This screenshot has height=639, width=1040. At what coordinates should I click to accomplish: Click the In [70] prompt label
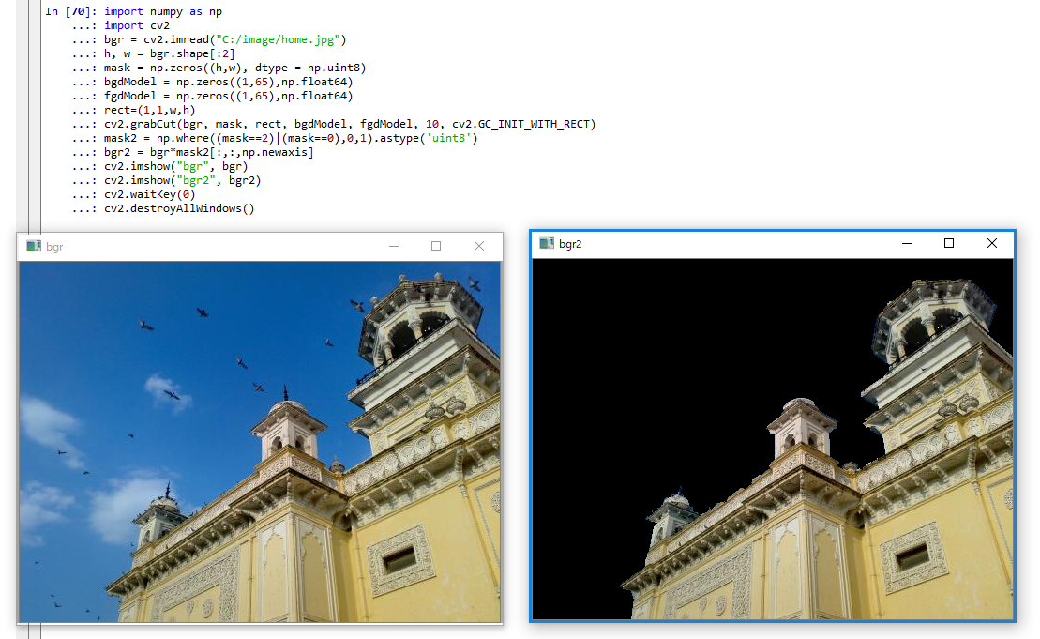coord(70,11)
